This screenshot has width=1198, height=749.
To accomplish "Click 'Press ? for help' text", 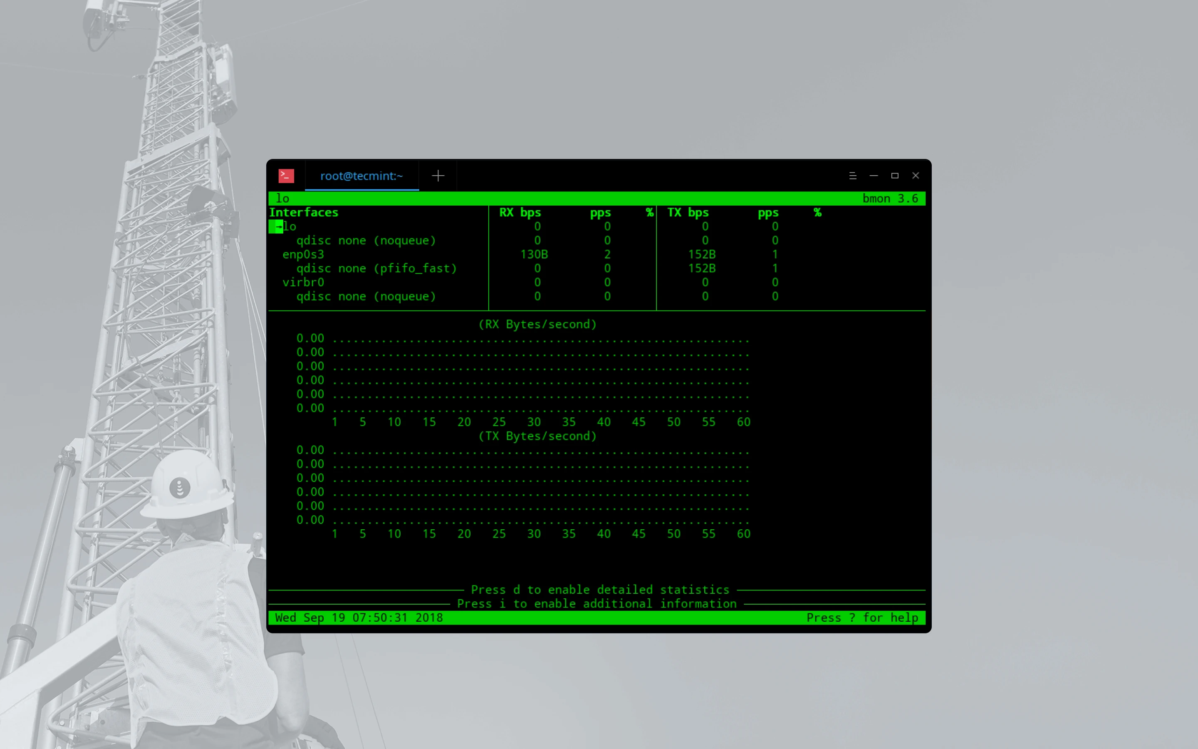I will (862, 618).
